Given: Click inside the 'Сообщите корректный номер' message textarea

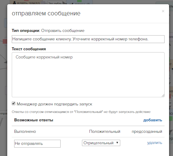Looking at the screenshot, I should [x=88, y=75].
